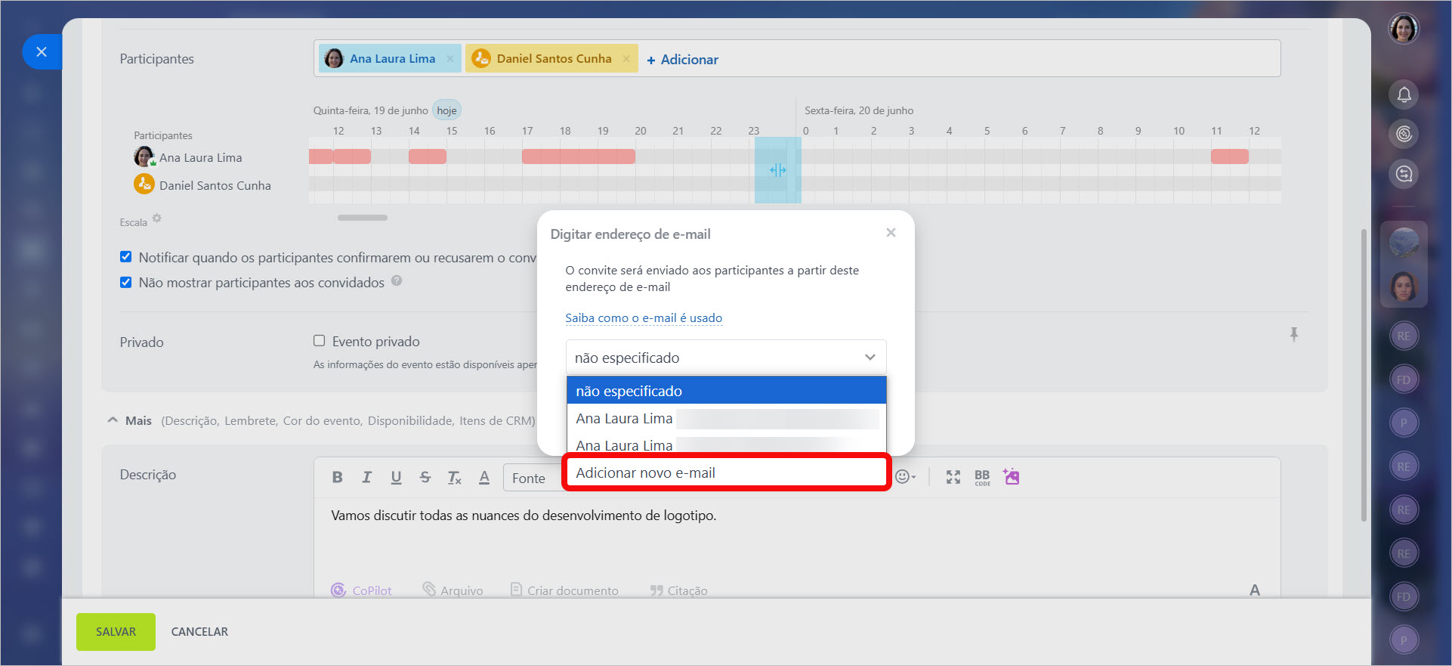Click the Adicionar participant button
This screenshot has width=1452, height=666.
[x=682, y=59]
